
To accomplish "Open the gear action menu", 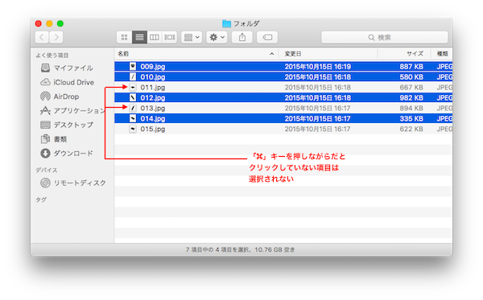I will (x=217, y=38).
